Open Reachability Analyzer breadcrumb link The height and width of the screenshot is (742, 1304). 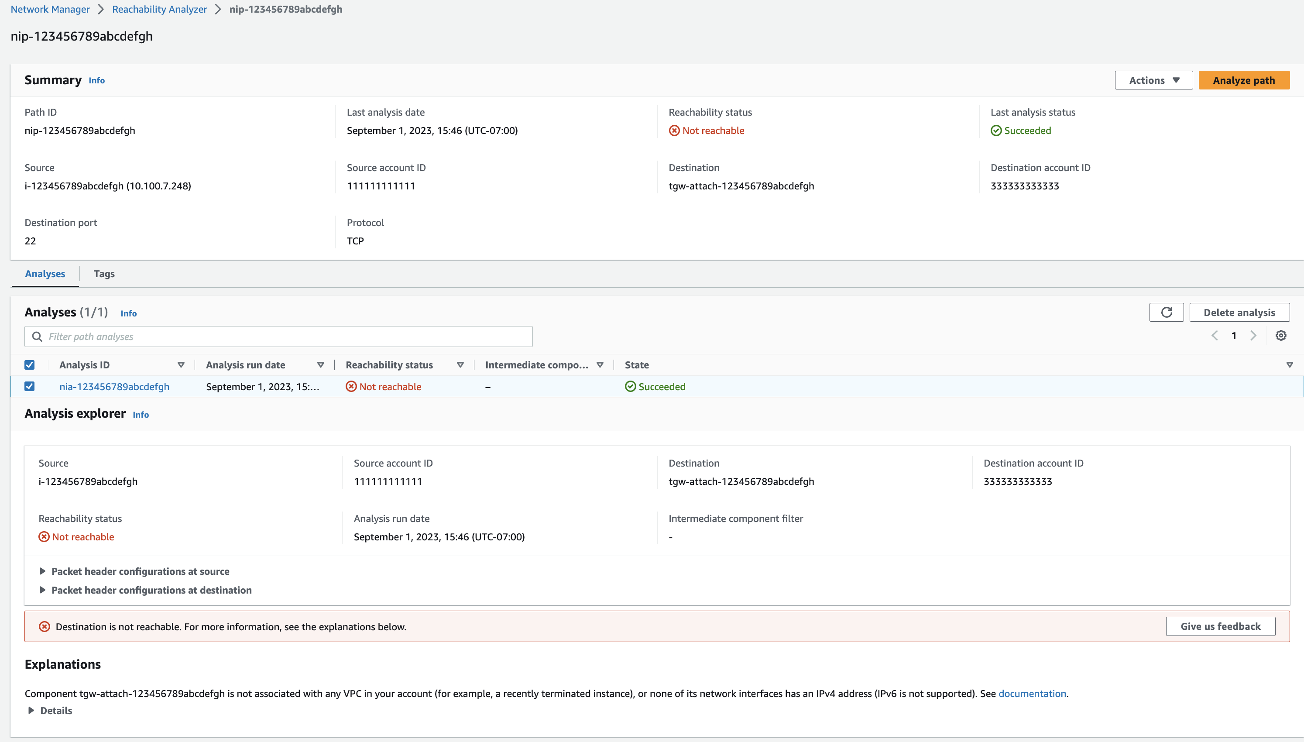coord(159,9)
